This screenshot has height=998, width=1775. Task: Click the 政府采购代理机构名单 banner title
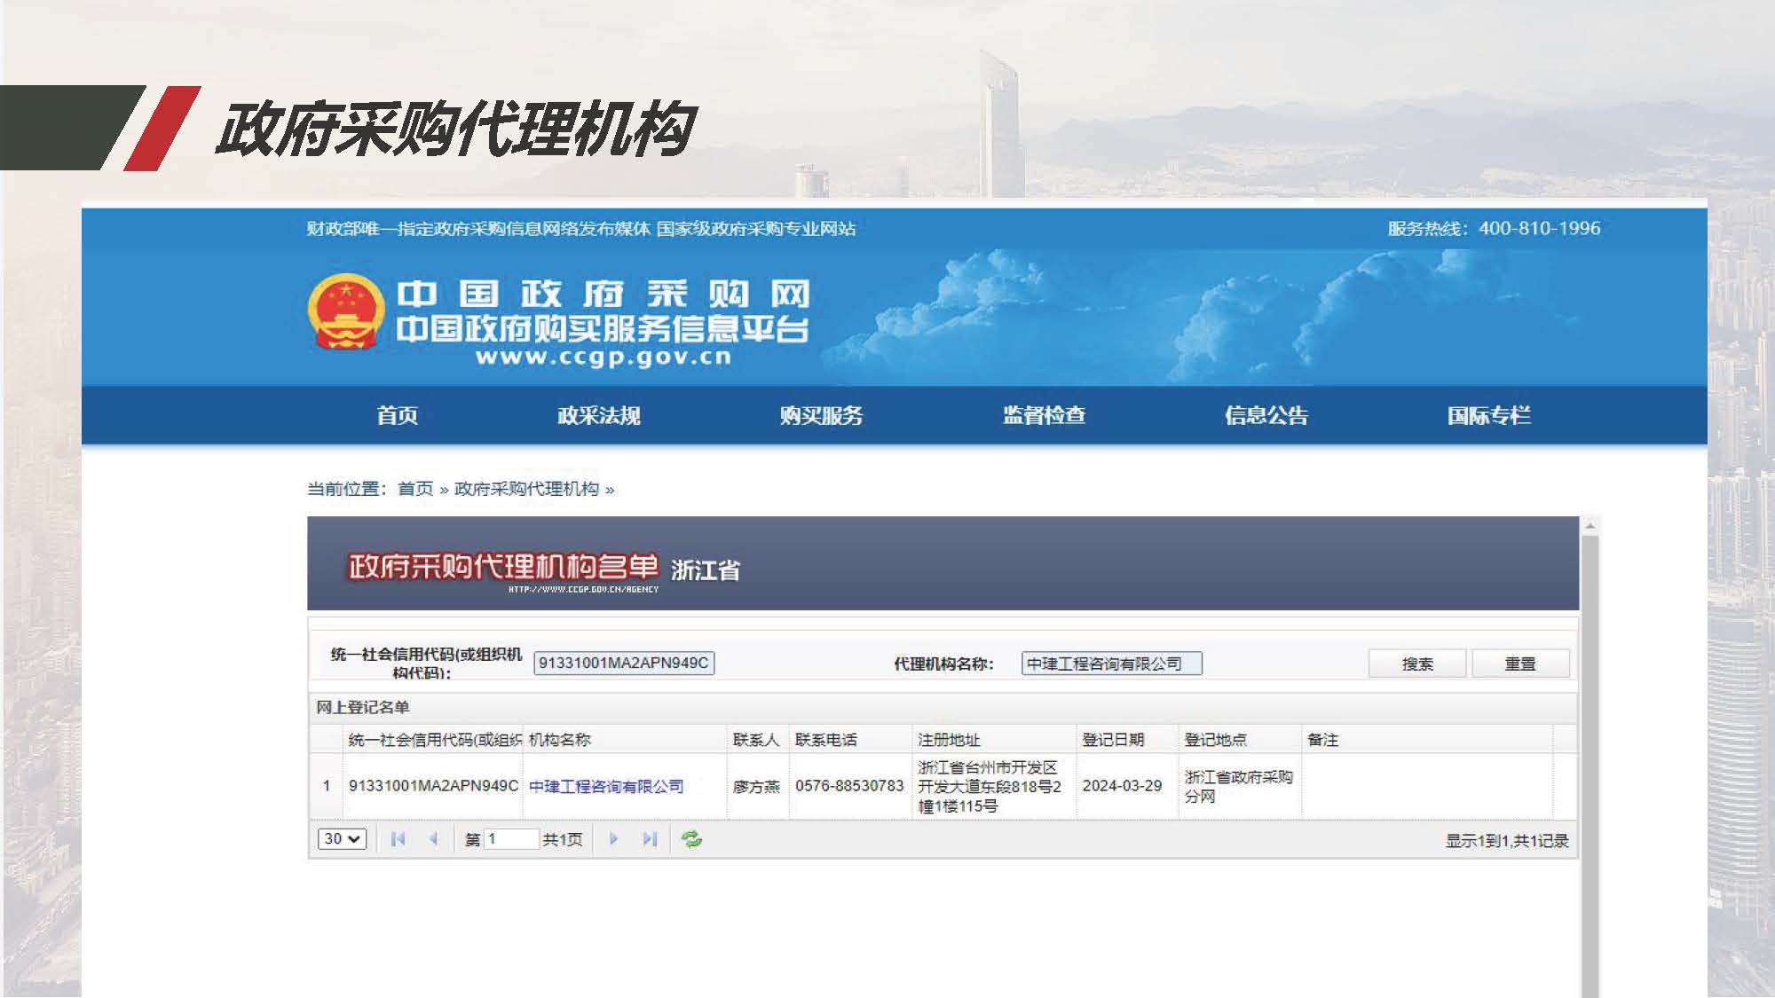click(503, 566)
